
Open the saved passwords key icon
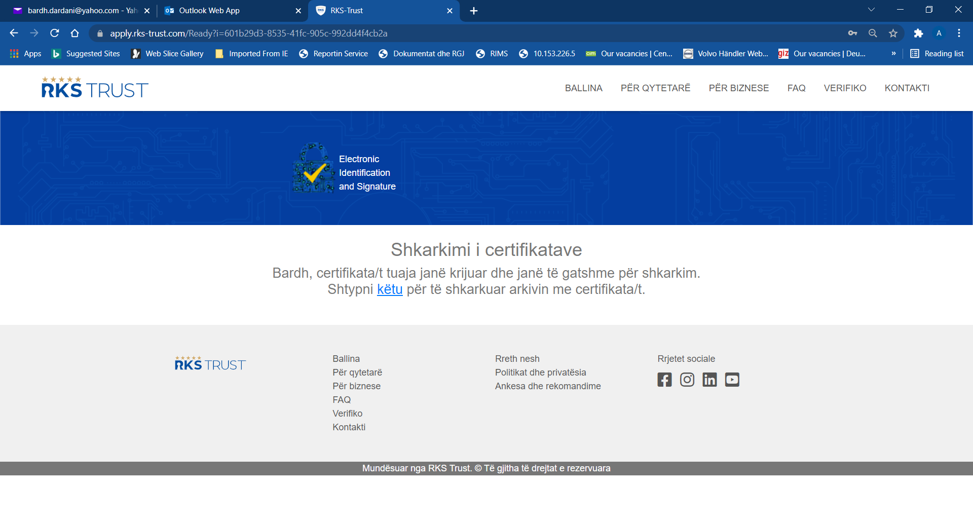(x=852, y=33)
